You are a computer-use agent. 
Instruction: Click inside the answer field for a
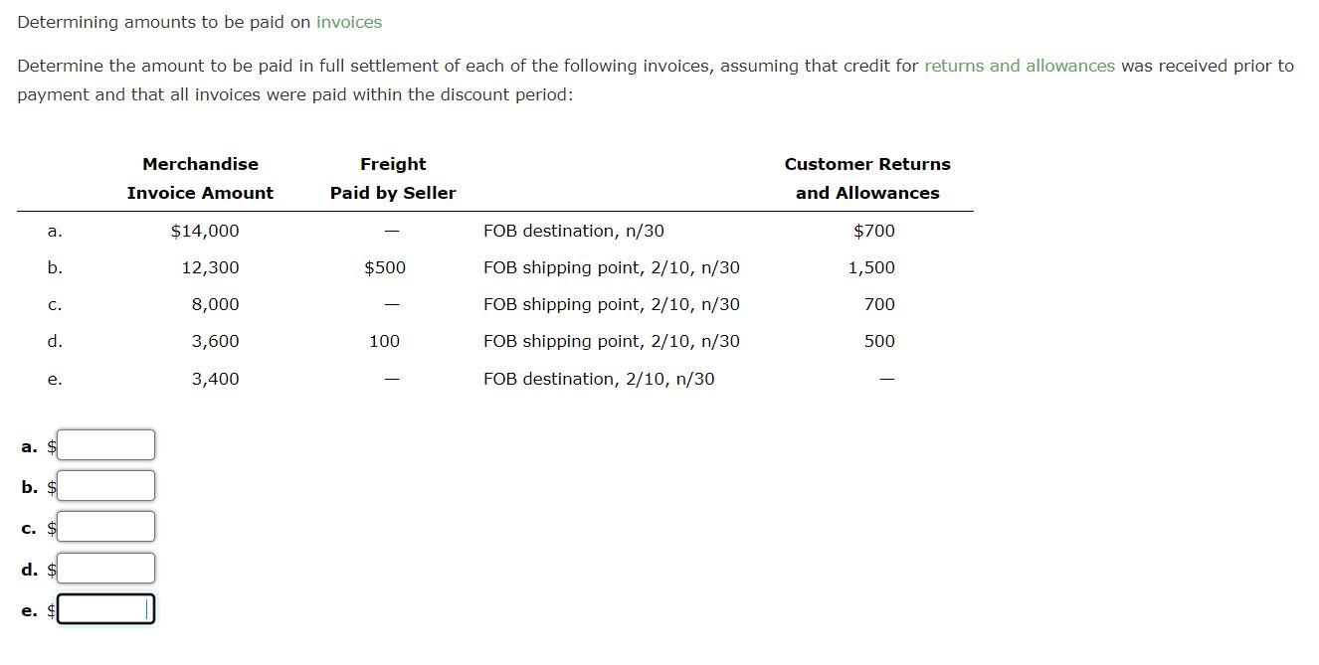click(x=104, y=444)
